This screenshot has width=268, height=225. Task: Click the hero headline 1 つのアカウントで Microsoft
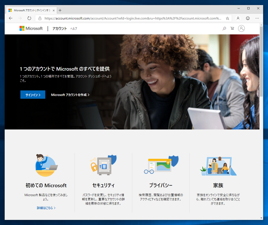[x=65, y=69]
